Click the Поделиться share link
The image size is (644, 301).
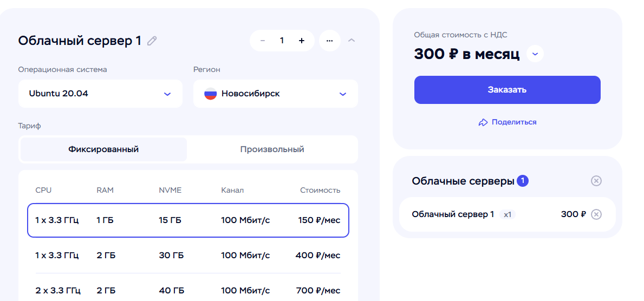click(514, 122)
